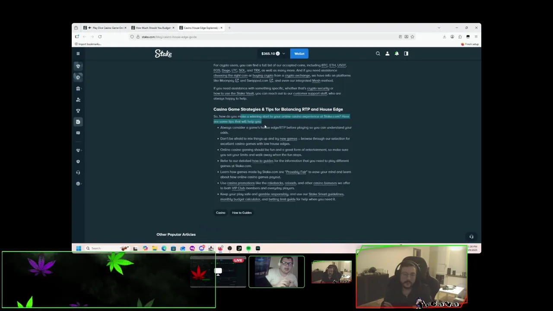553x311 pixels.
Task: Close the How Much Should You Budget tab
Action: click(173, 28)
